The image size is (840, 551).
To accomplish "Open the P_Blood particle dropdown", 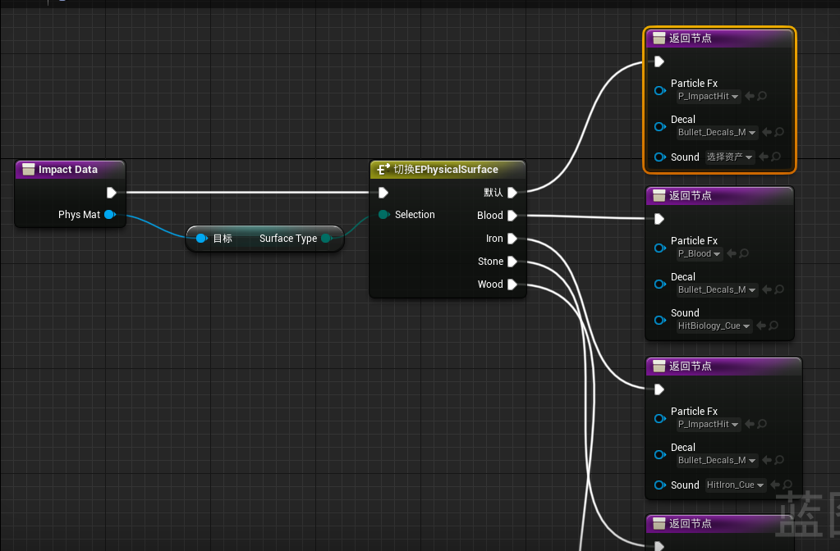I will click(699, 253).
